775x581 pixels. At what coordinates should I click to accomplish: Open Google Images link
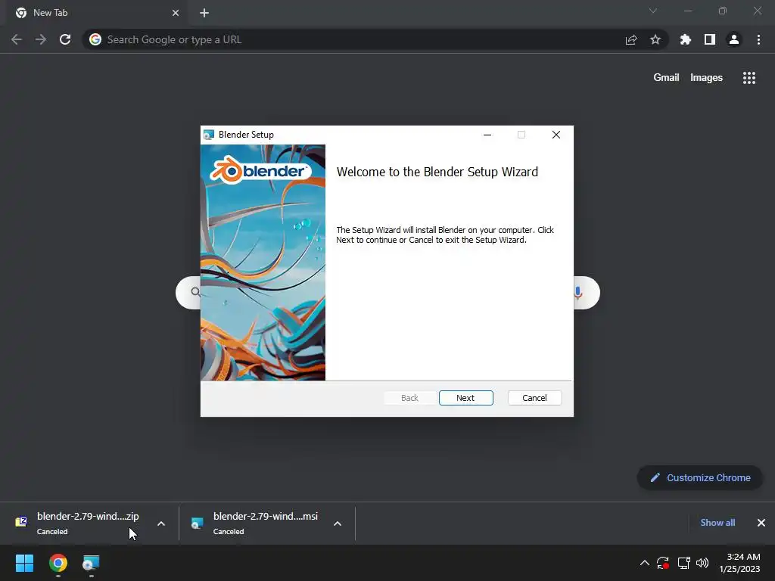tap(706, 78)
